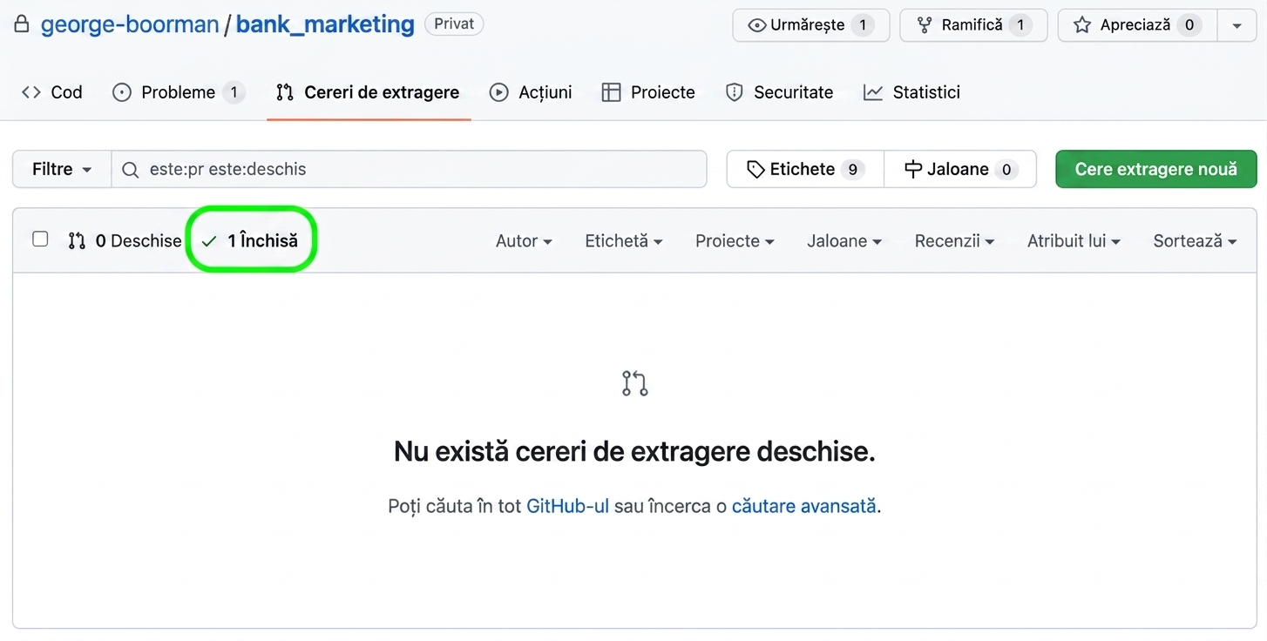Show the 0 Deschise pull requests
Image resolution: width=1267 pixels, height=641 pixels.
coord(125,241)
